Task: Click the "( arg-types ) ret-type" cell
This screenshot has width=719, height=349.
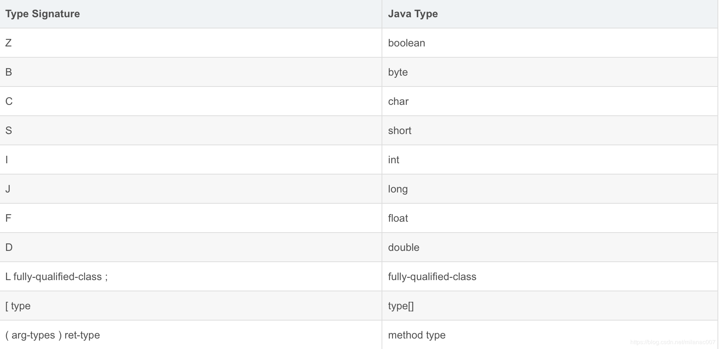Action: (53, 335)
